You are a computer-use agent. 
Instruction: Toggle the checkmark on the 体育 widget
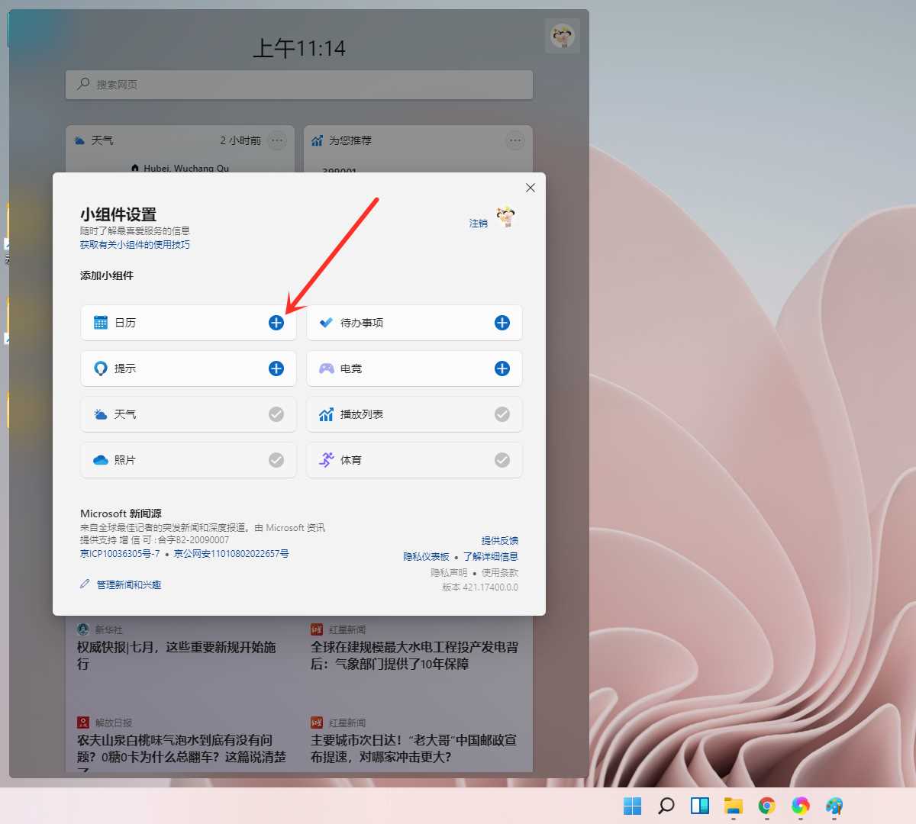click(502, 460)
